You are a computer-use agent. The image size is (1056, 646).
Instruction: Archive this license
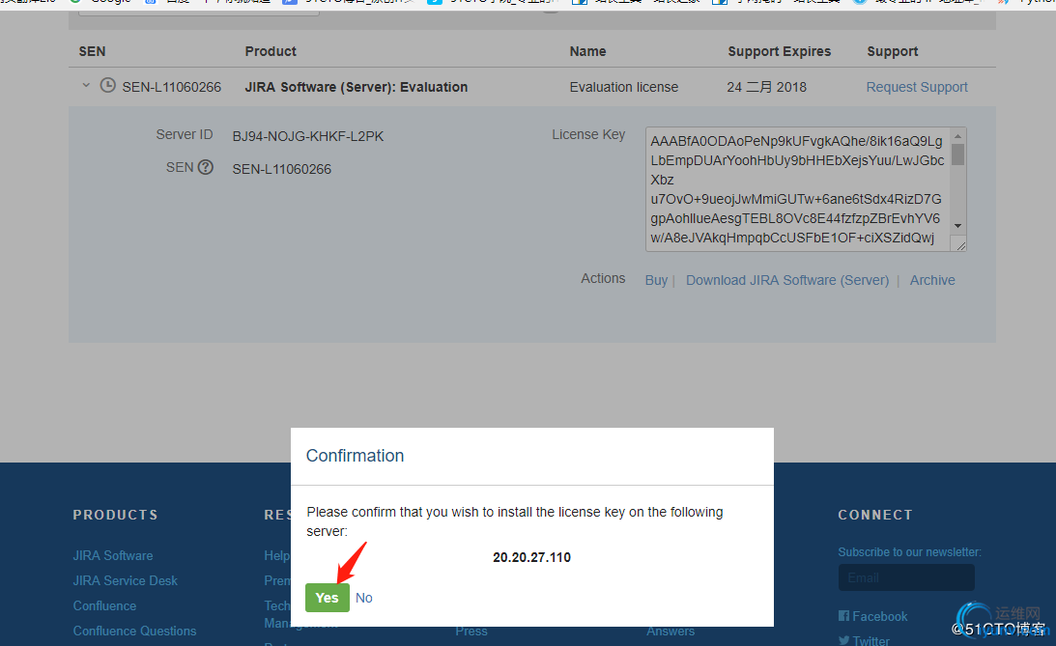coord(932,280)
